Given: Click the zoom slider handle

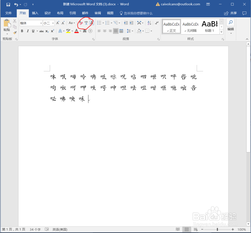Looking at the screenshot, I should tap(217, 229).
